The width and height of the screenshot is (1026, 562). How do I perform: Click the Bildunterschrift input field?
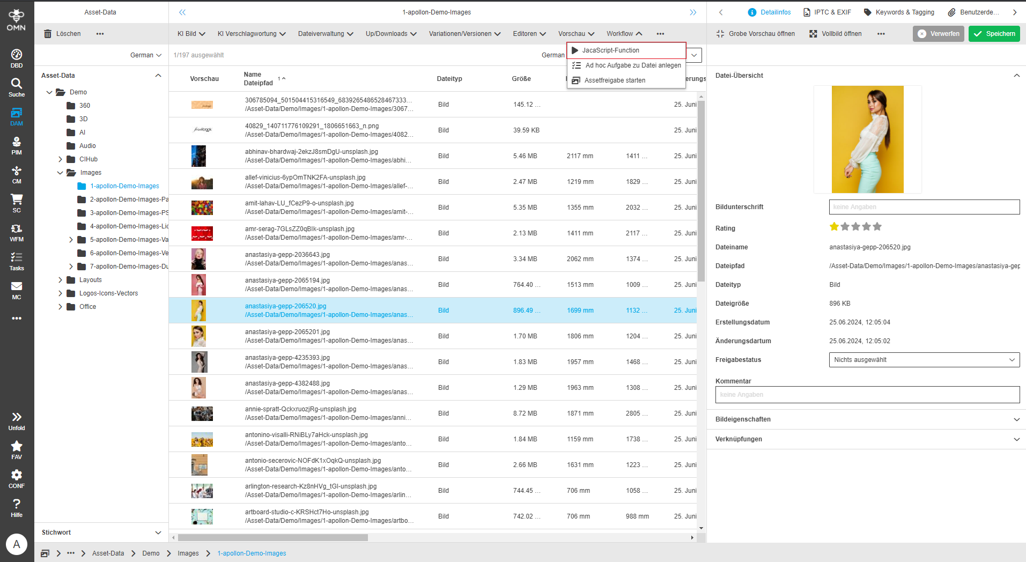coord(924,207)
